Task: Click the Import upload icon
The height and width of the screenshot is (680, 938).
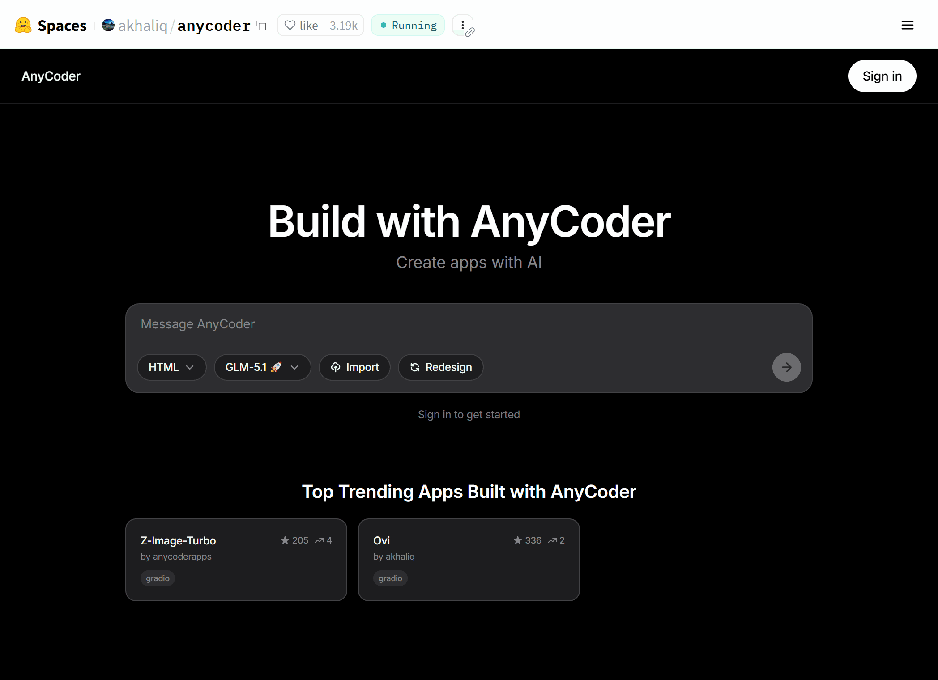Action: point(335,367)
